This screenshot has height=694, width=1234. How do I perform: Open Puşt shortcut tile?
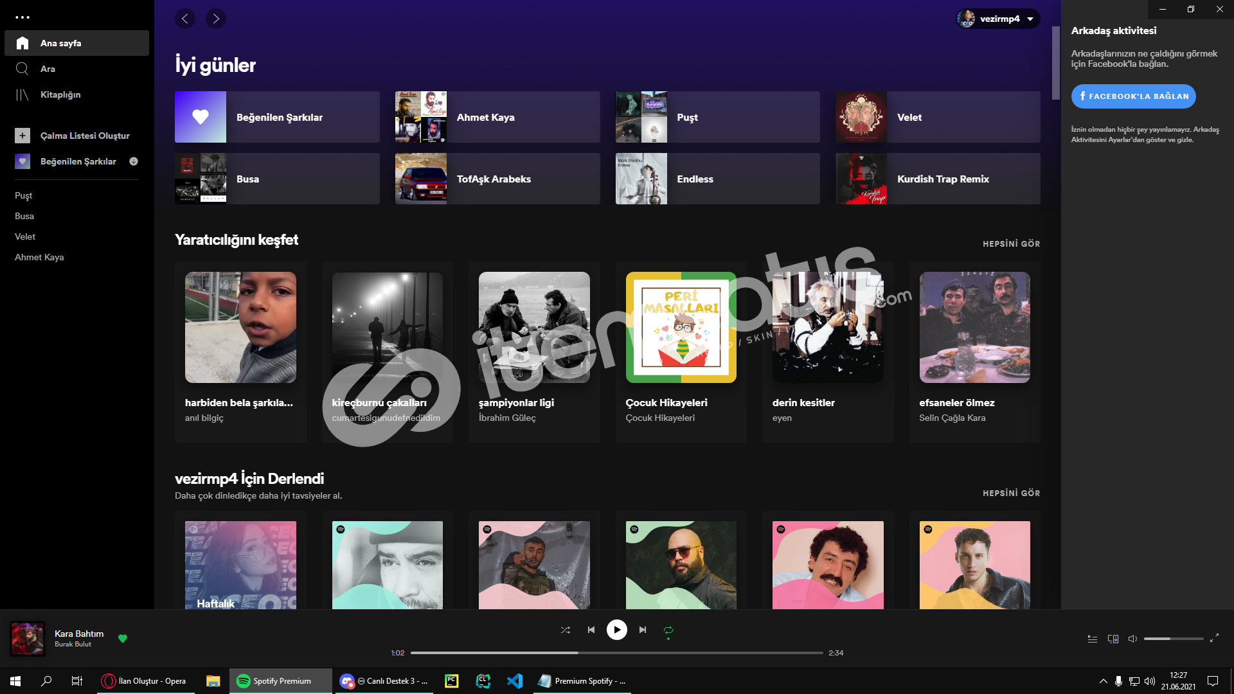point(718,117)
